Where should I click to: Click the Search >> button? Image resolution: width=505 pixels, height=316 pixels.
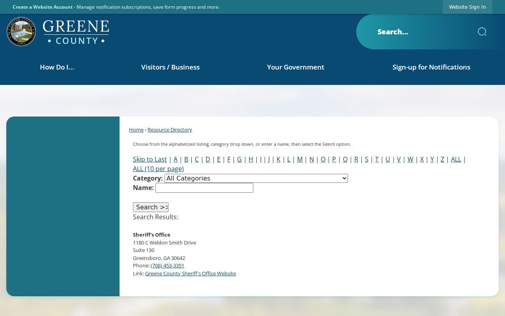tap(151, 207)
